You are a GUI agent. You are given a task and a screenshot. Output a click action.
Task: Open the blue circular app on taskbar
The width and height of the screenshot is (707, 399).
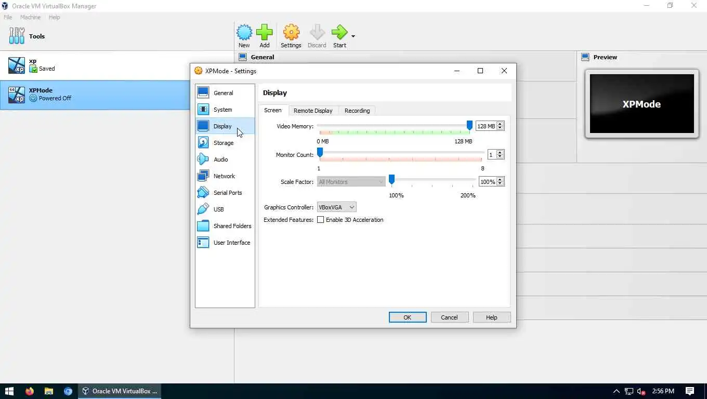pos(68,391)
